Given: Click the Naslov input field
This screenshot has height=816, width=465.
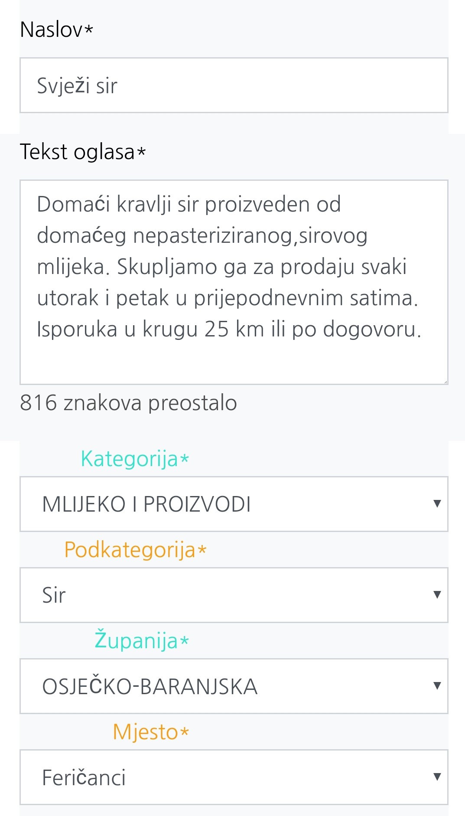Looking at the screenshot, I should point(234,85).
